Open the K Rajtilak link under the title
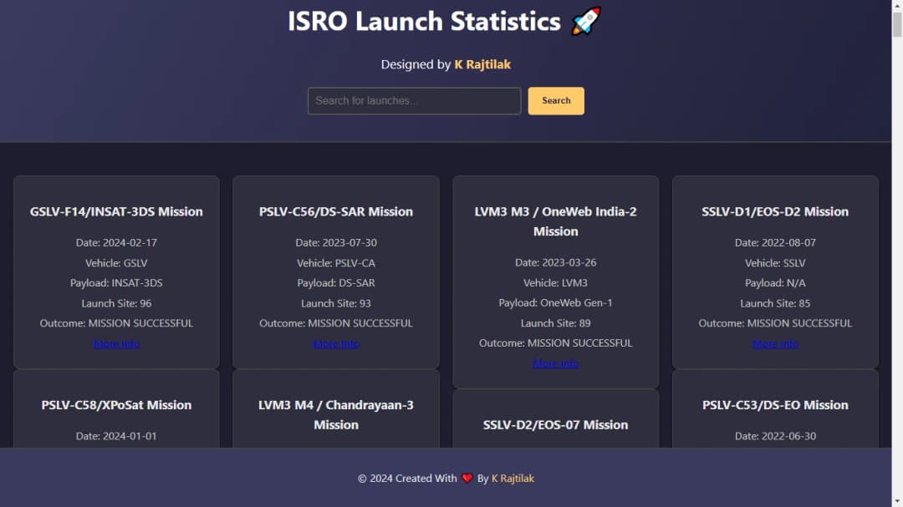The image size is (903, 507). [482, 64]
